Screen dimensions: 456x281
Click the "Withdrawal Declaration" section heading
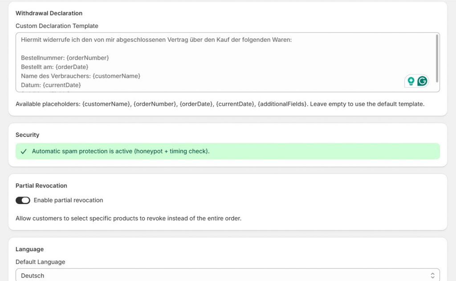coord(49,13)
